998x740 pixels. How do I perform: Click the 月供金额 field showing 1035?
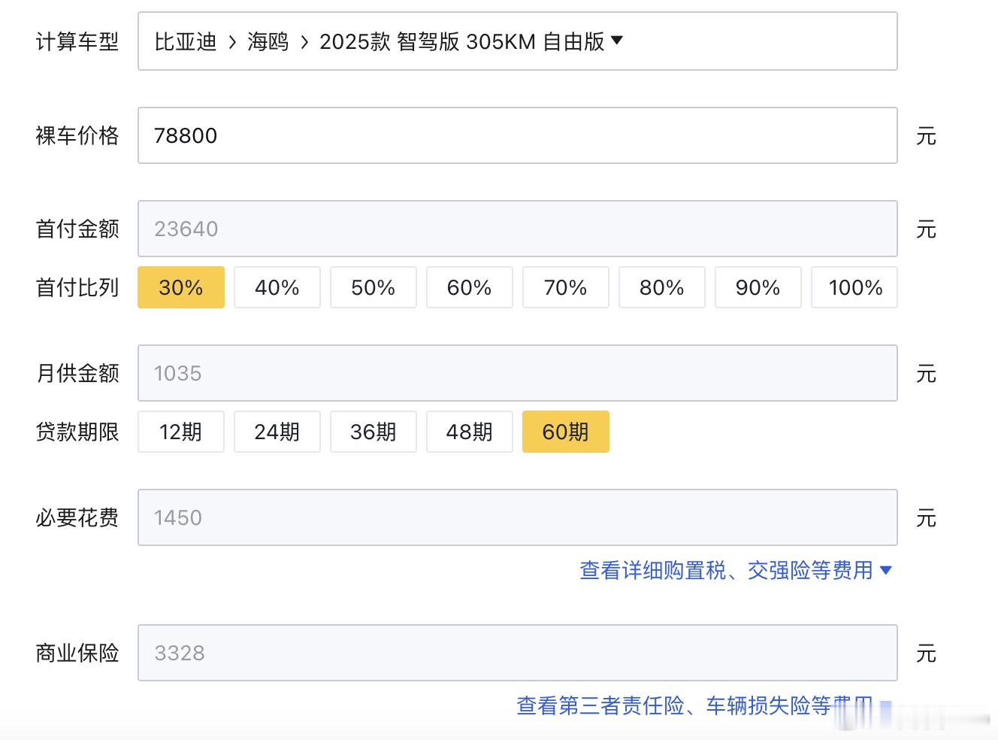(x=517, y=373)
